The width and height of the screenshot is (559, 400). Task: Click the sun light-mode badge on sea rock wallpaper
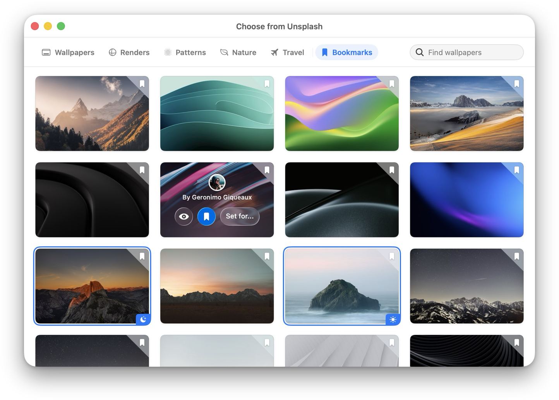[393, 319]
